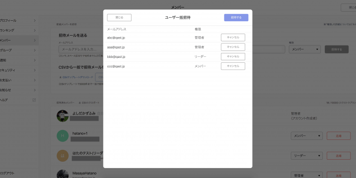The image size is (356, 178).
Task: Click the top-right 閉じる button of page
Action: coord(348,7)
